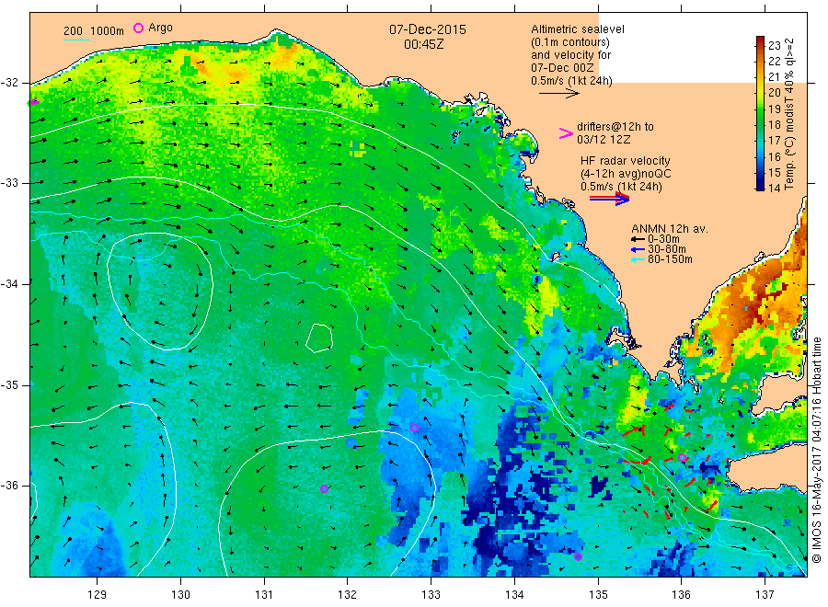The image size is (828, 607).
Task: Click the latitude label -36
Action: tap(10, 485)
